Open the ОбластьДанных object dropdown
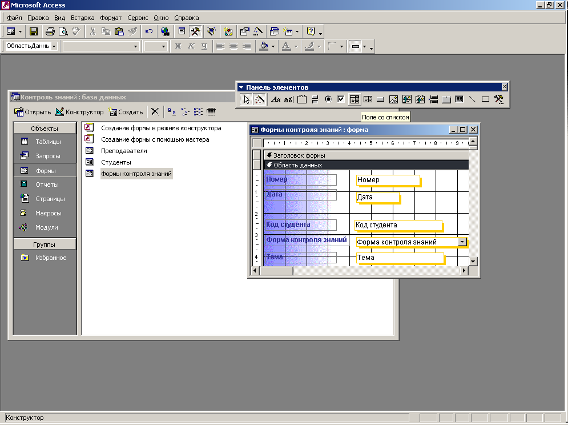 (x=54, y=46)
